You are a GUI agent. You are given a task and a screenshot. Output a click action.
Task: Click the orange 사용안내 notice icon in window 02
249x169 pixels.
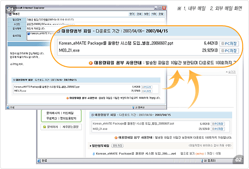[x=116, y=137]
